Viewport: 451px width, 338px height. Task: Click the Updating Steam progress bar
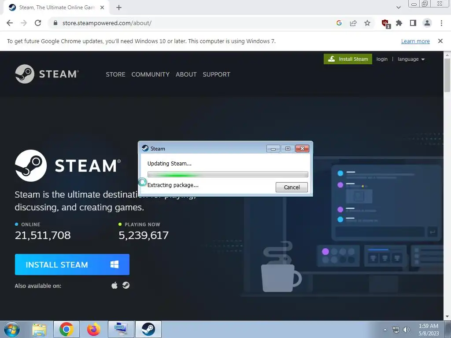pos(228,174)
